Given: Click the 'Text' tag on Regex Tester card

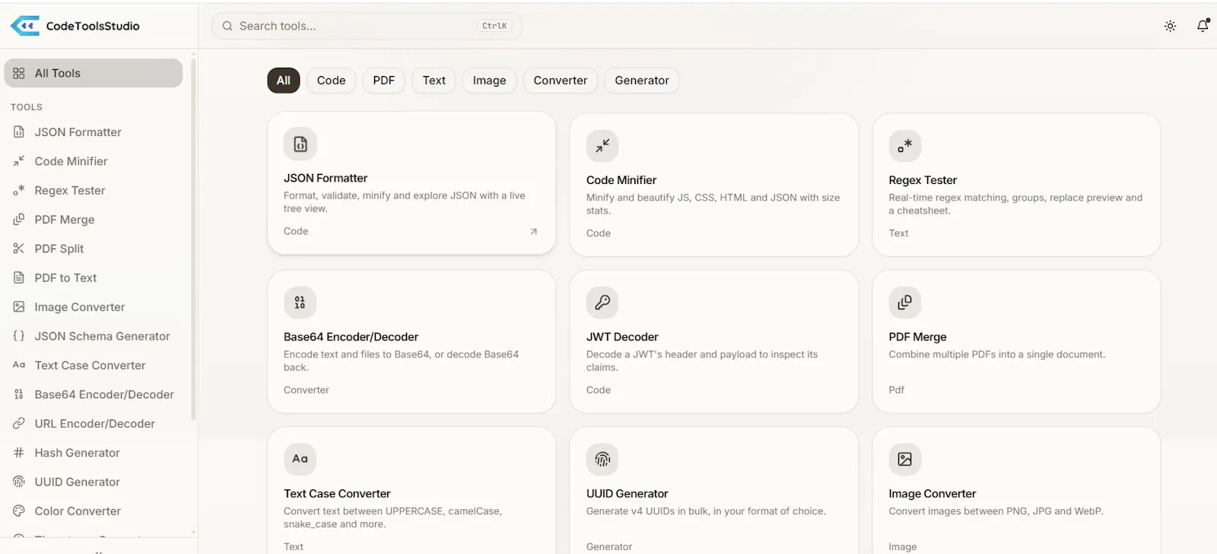Looking at the screenshot, I should pyautogui.click(x=898, y=233).
